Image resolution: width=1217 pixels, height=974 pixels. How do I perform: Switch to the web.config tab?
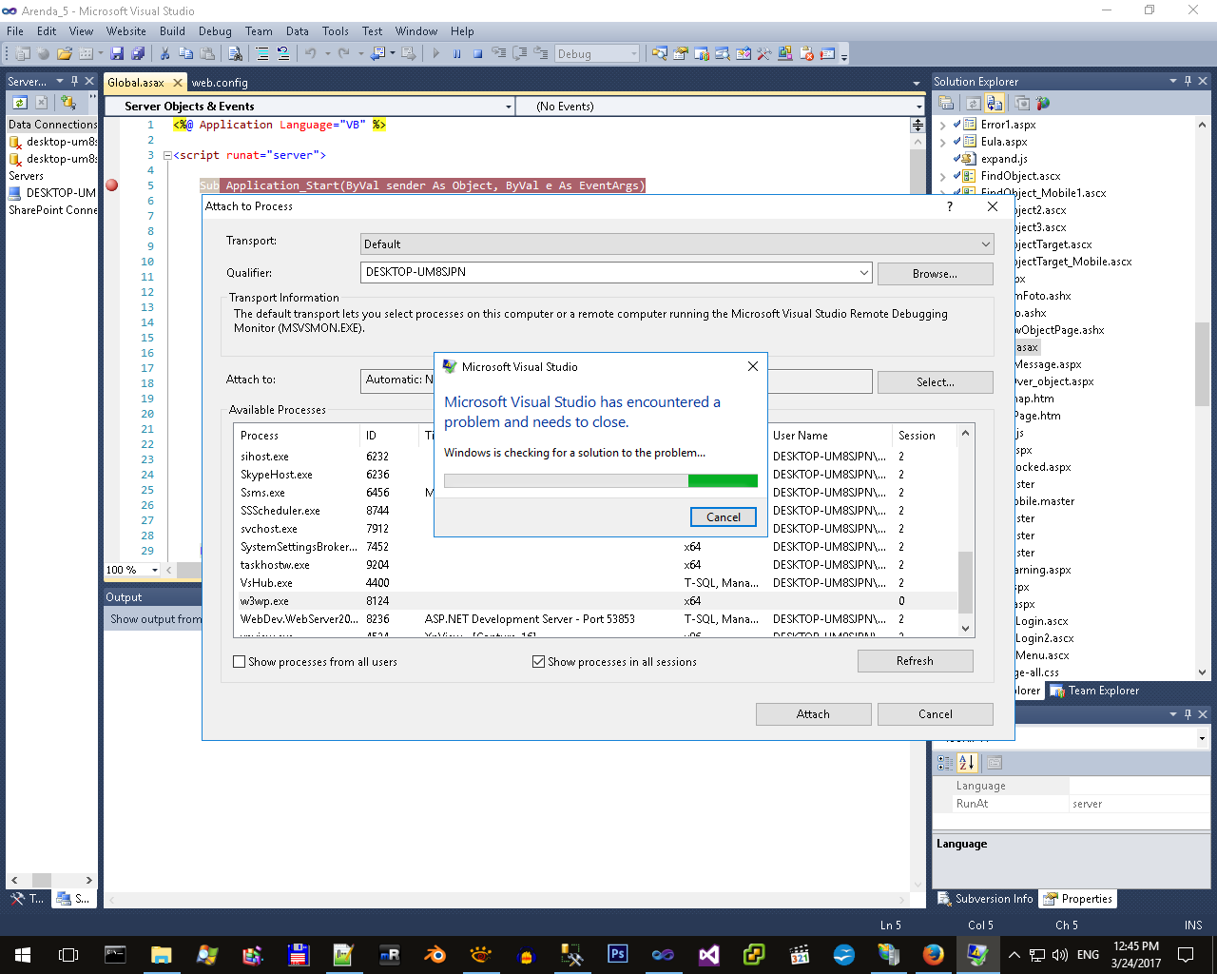220,83
